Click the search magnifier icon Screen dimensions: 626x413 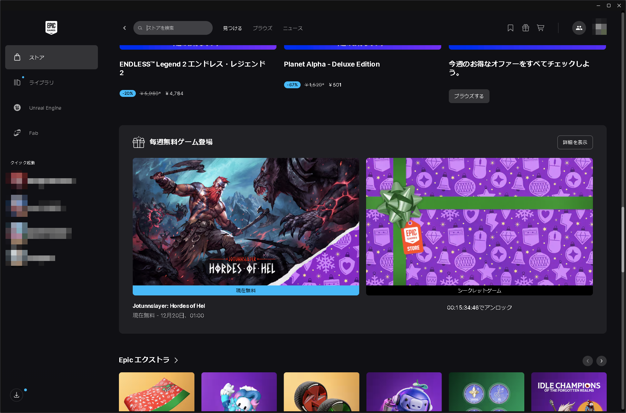[x=140, y=28]
